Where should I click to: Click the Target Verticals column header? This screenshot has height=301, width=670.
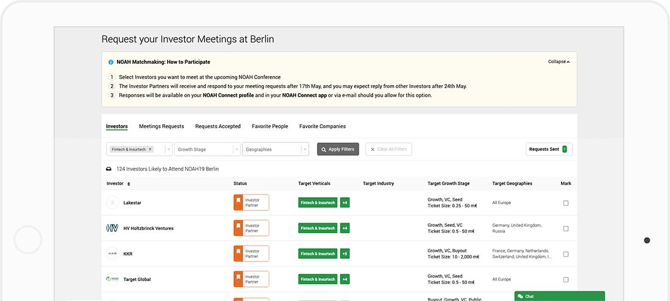(x=314, y=184)
